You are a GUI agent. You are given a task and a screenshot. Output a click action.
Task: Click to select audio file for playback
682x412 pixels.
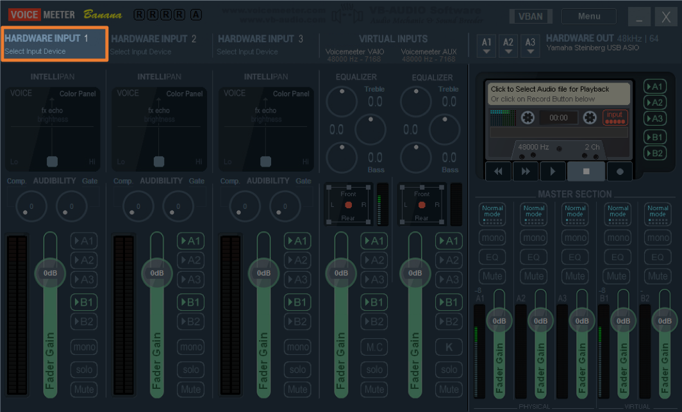pyautogui.click(x=559, y=94)
